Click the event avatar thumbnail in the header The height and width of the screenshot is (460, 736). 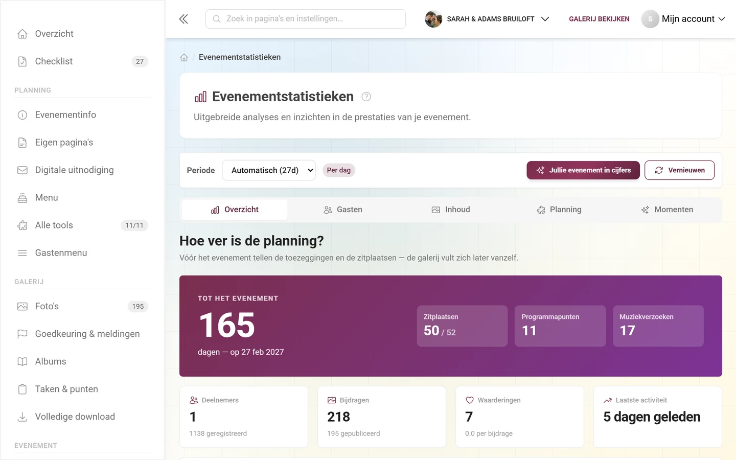click(433, 19)
